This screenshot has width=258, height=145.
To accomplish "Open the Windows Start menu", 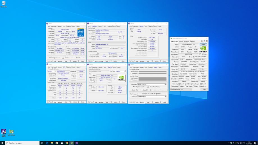I will pyautogui.click(x=3, y=143).
